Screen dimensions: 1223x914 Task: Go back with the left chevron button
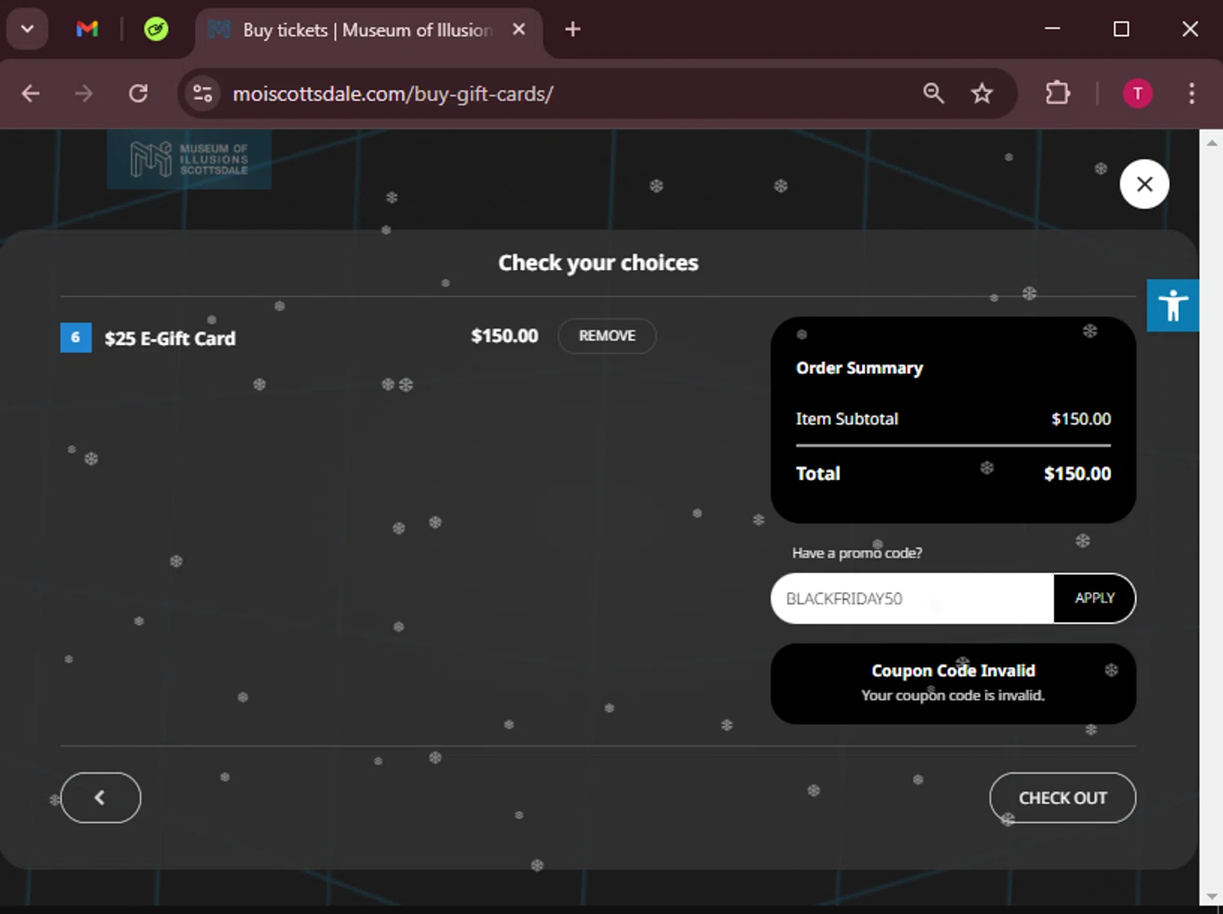(x=100, y=798)
